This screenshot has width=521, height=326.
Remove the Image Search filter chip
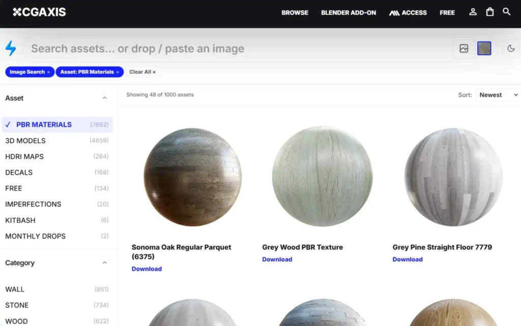48,72
